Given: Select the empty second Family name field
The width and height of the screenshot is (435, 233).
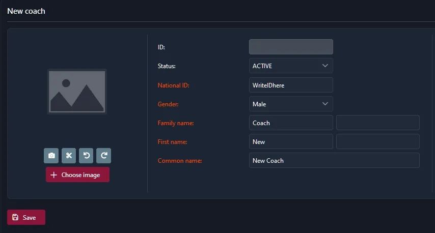Looking at the screenshot, I should coord(377,123).
